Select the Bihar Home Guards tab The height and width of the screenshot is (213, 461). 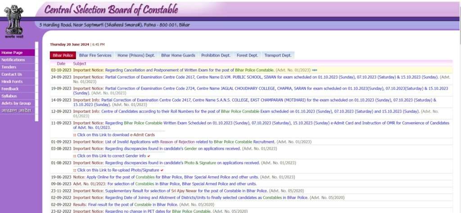point(178,55)
